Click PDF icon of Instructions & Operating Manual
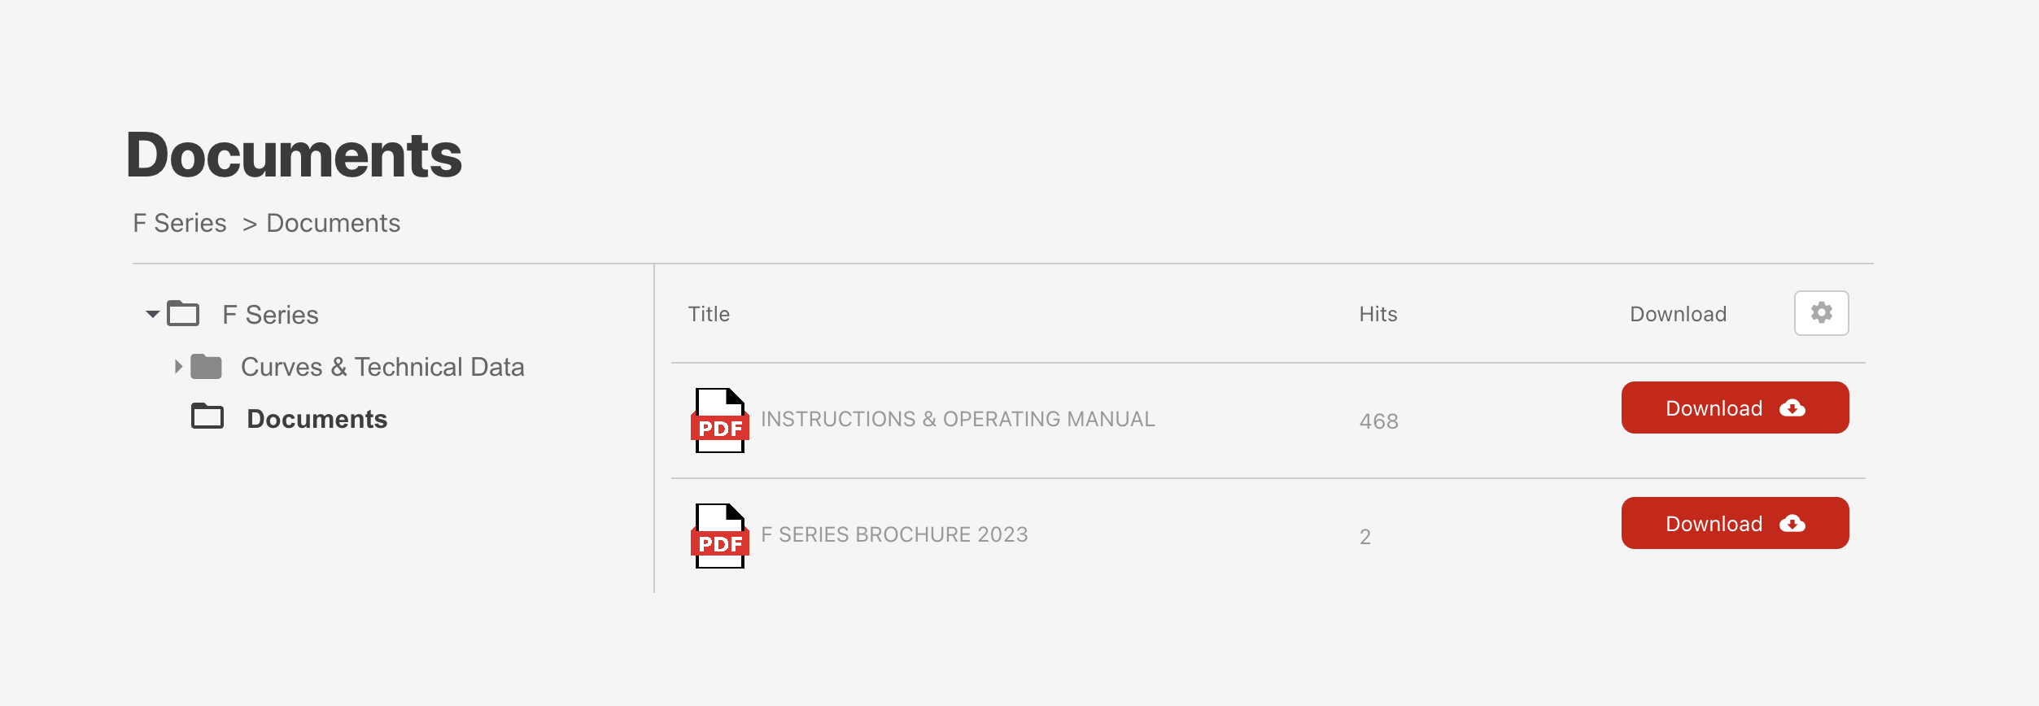This screenshot has width=2039, height=706. [x=720, y=421]
